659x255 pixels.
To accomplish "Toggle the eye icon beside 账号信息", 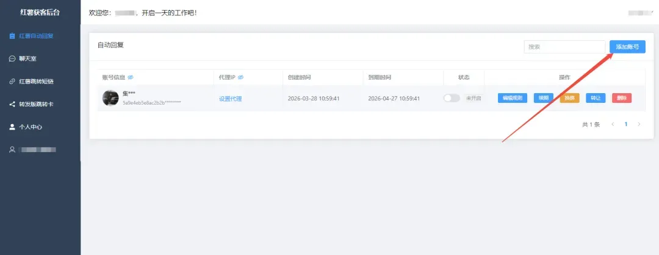I will pos(131,77).
